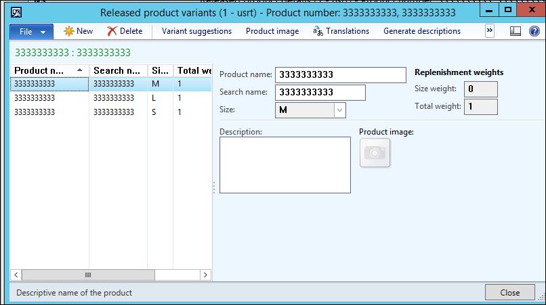
Task: Open Translations from the toolbar
Action: pos(341,31)
